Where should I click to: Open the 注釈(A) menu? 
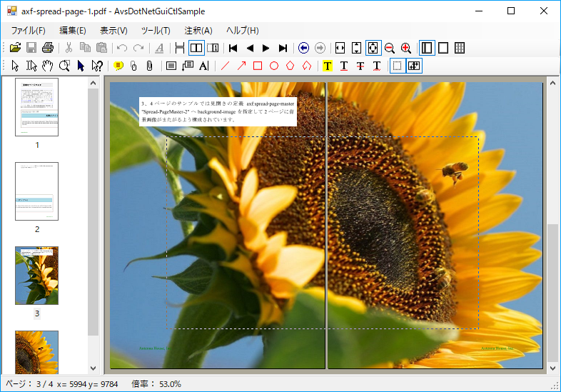(198, 30)
